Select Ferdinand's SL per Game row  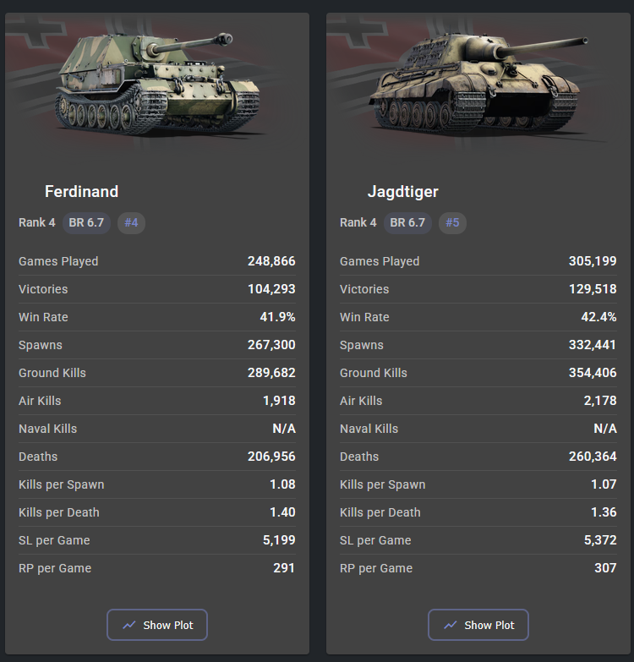[157, 540]
